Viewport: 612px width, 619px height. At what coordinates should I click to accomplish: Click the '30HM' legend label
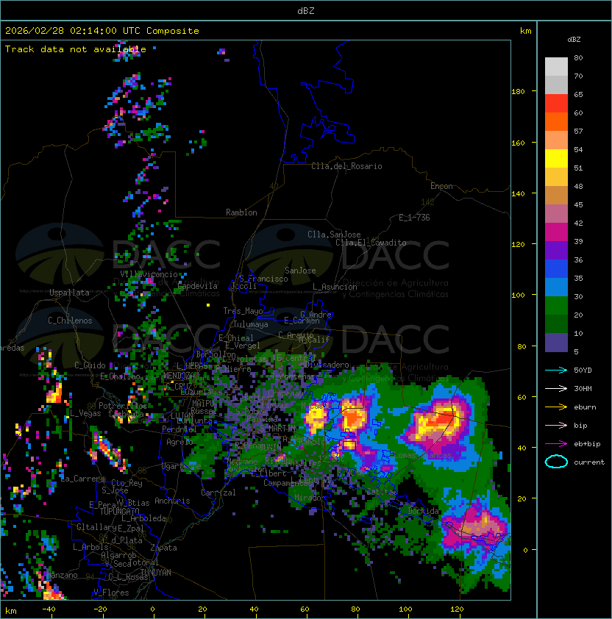583,388
